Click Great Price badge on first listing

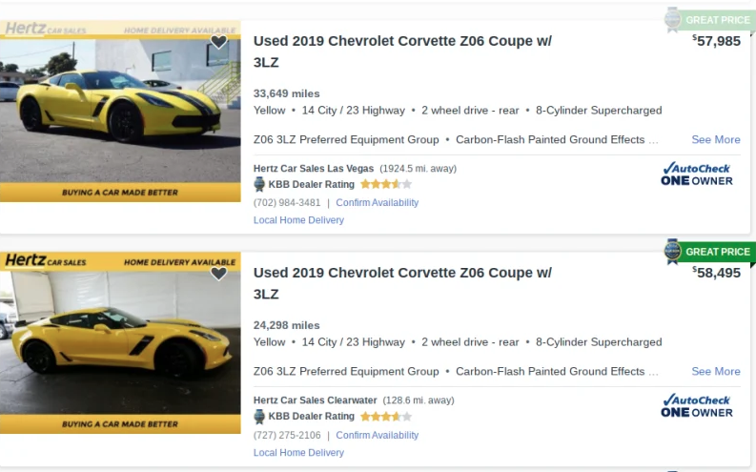pos(707,19)
